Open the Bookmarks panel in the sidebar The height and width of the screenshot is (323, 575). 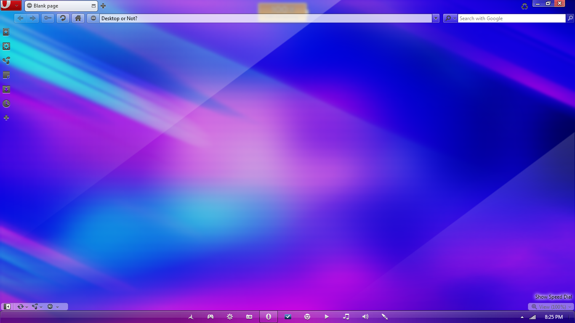[x=6, y=32]
